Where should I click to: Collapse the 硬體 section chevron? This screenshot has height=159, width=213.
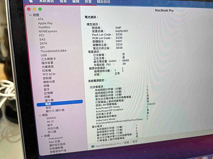31,15
